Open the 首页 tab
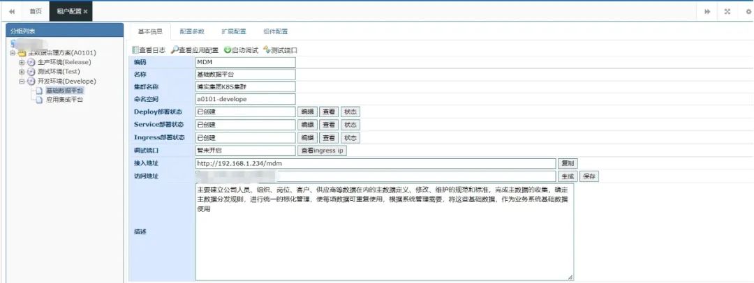Image resolution: width=754 pixels, height=283 pixels. point(35,12)
